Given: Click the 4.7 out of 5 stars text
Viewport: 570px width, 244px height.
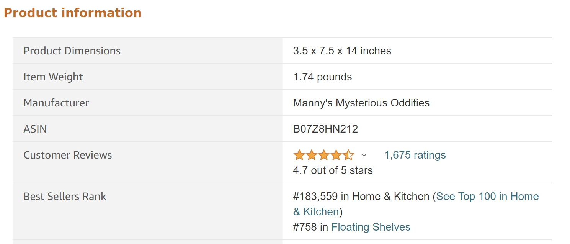Looking at the screenshot, I should (x=333, y=170).
